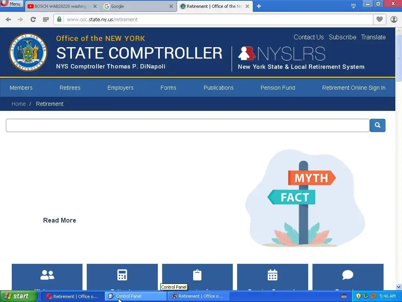Close the BOSCH WAB28220 tab
This screenshot has height=302, width=402.
(x=95, y=6)
